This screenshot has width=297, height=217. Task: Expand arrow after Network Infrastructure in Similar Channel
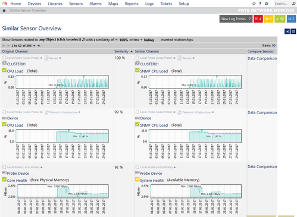212,112
